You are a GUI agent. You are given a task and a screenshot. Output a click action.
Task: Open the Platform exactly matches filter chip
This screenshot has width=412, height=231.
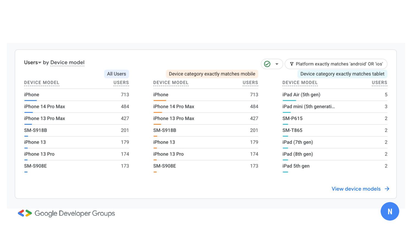coord(339,64)
